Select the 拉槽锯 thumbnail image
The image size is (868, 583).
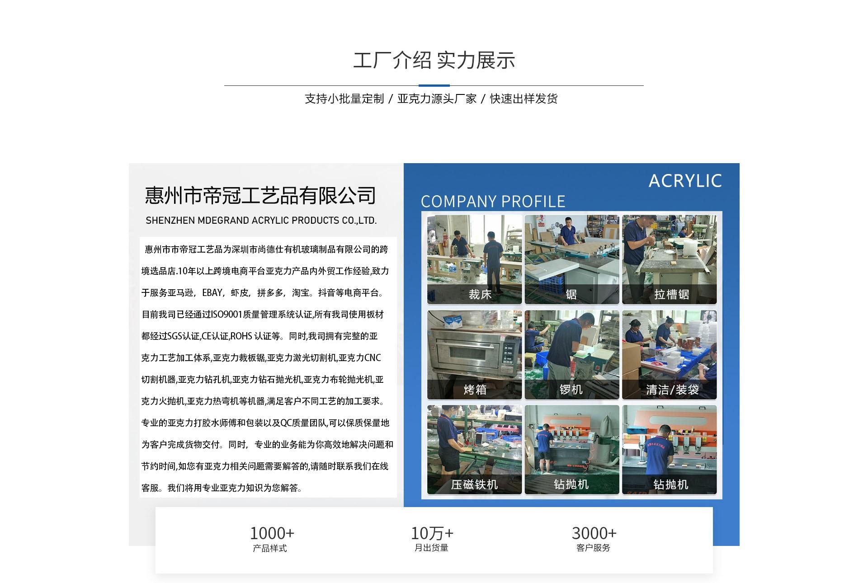(x=669, y=259)
